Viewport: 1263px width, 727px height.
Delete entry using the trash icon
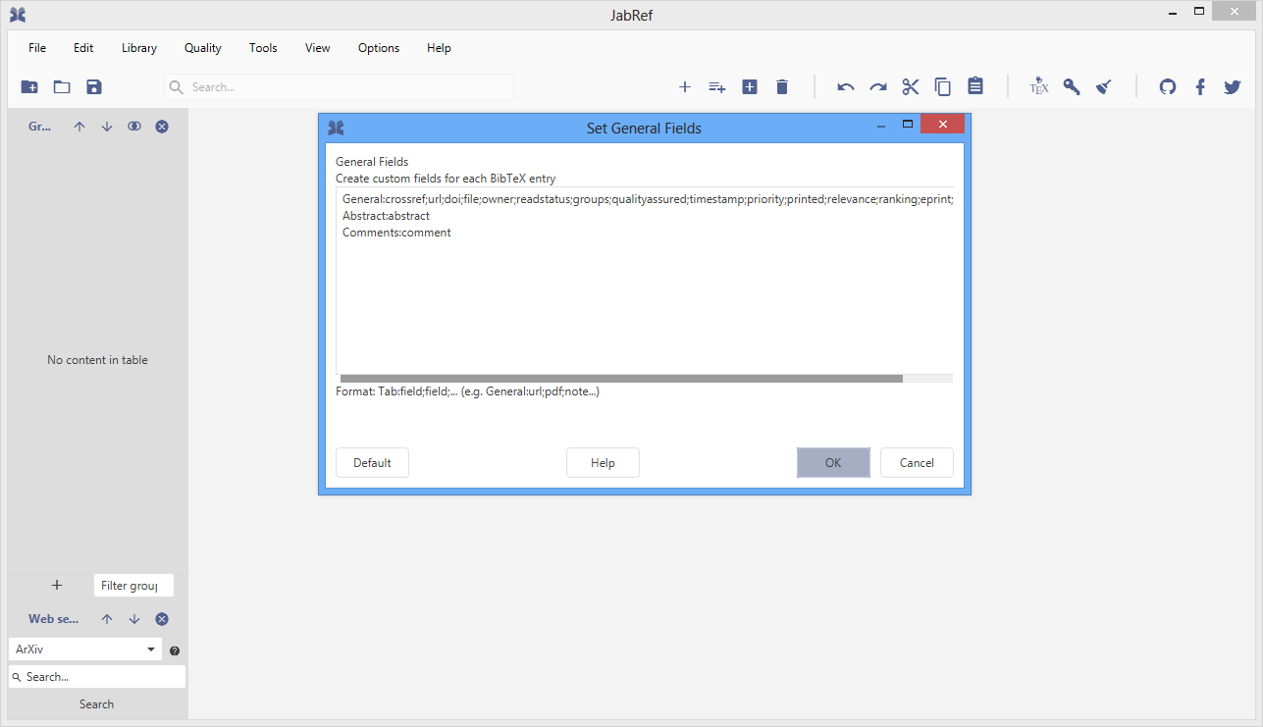coord(782,87)
